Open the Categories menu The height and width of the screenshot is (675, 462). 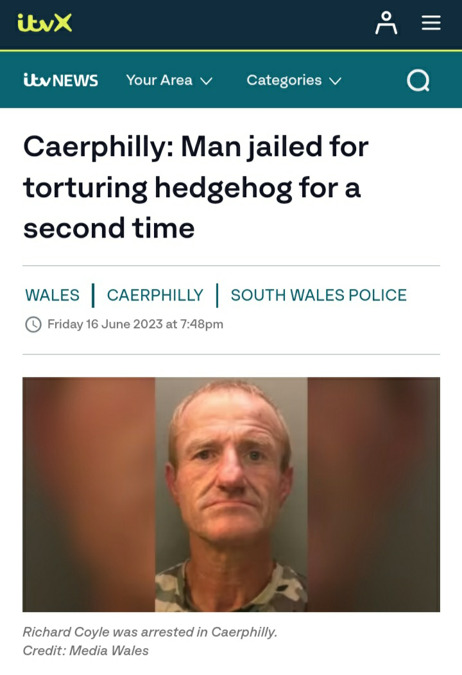point(294,80)
